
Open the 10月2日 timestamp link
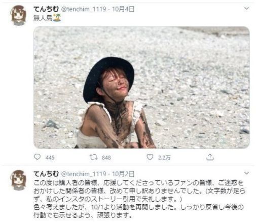[x=123, y=174]
